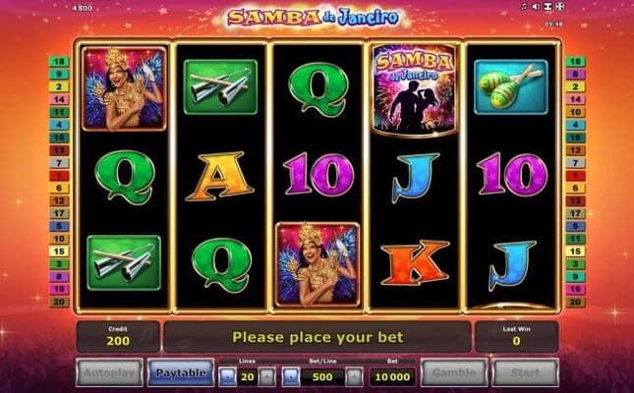
Task: Open the Paytable
Action: point(180,372)
